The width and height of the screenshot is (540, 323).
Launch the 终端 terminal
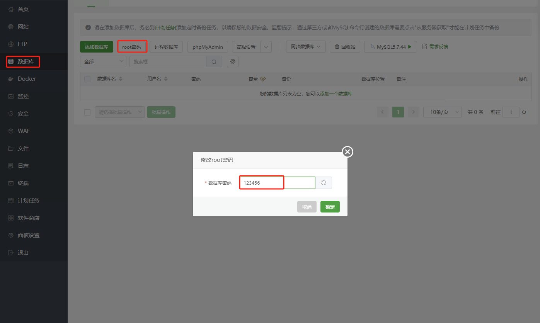22,183
